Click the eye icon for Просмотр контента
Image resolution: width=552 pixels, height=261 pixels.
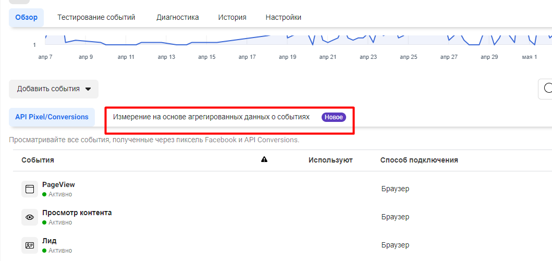tap(30, 217)
